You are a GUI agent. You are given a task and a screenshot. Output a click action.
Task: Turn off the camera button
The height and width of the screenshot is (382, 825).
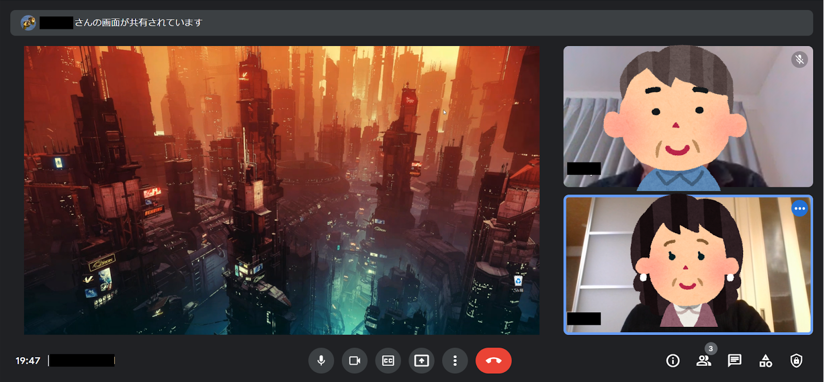[x=355, y=360]
